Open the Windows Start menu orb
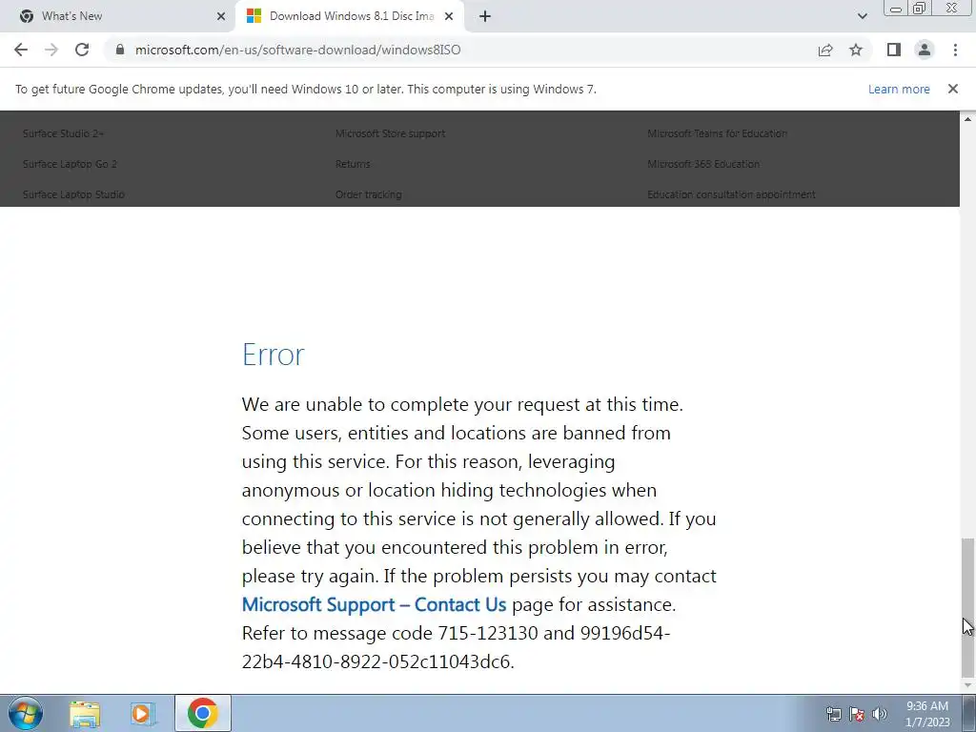 26,713
